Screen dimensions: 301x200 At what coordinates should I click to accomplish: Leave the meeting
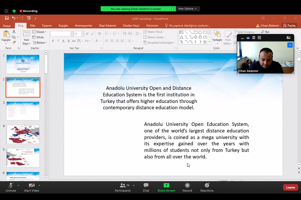pyautogui.click(x=290, y=187)
